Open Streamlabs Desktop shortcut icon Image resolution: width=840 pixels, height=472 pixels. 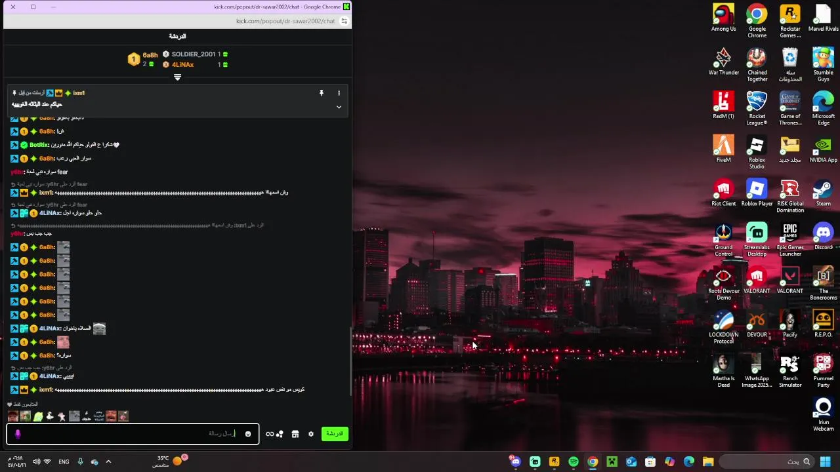point(757,241)
